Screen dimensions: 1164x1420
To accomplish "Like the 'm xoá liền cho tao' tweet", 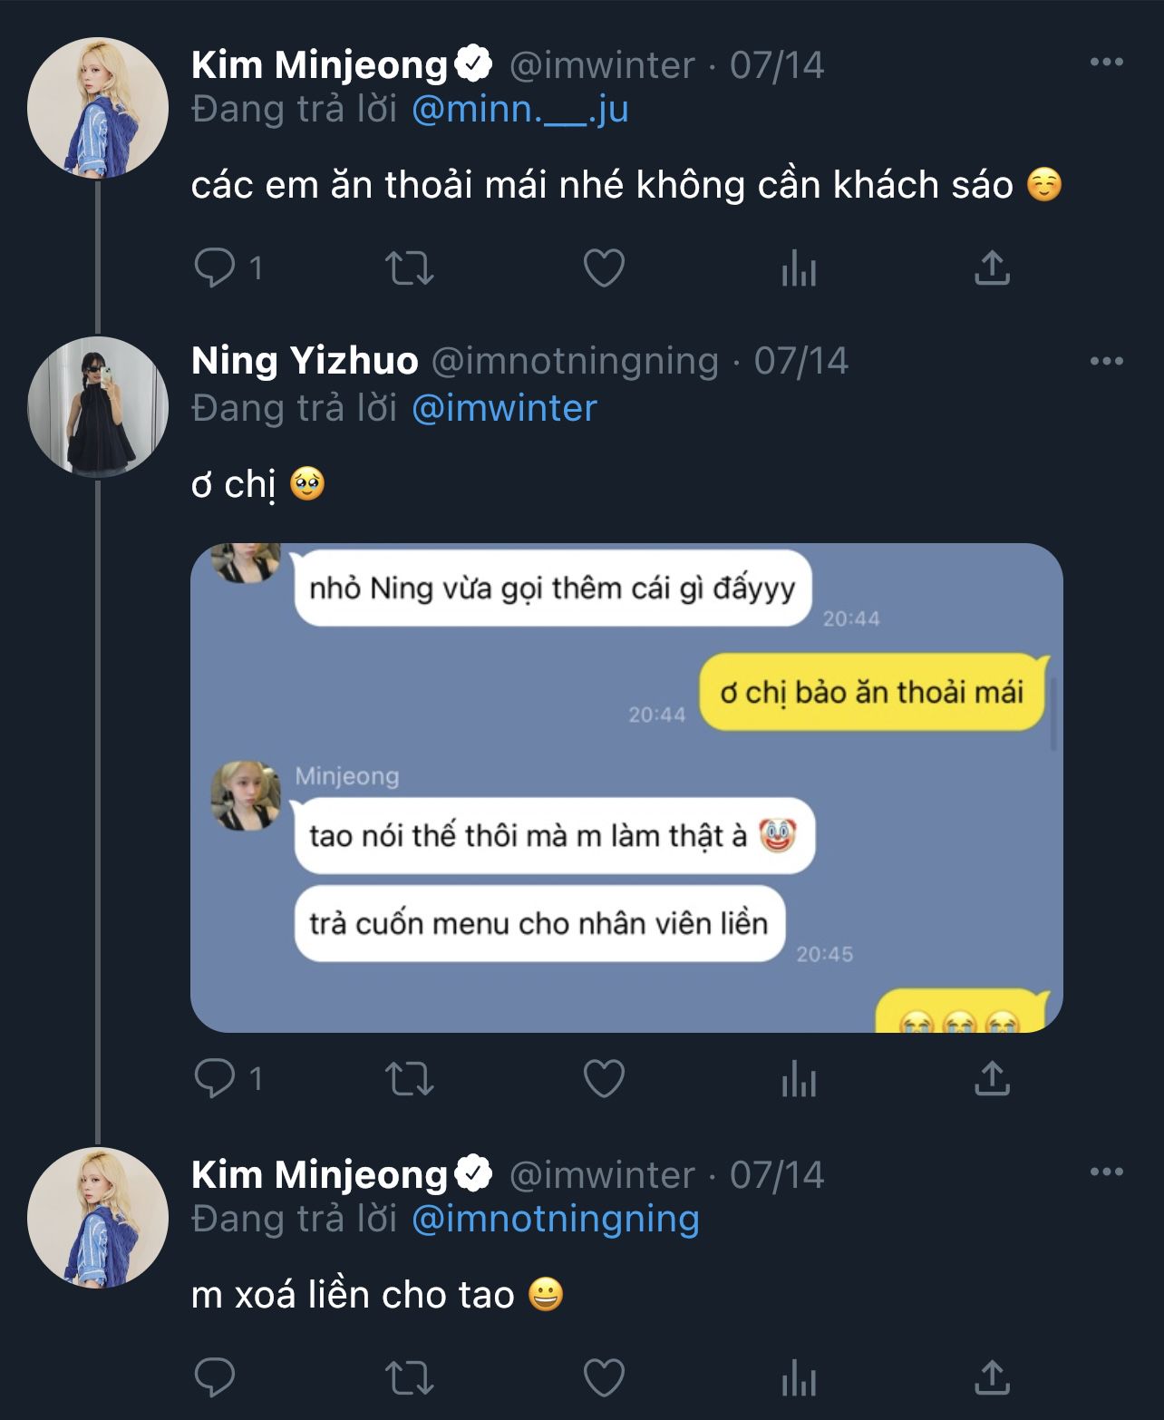I will 604,1378.
